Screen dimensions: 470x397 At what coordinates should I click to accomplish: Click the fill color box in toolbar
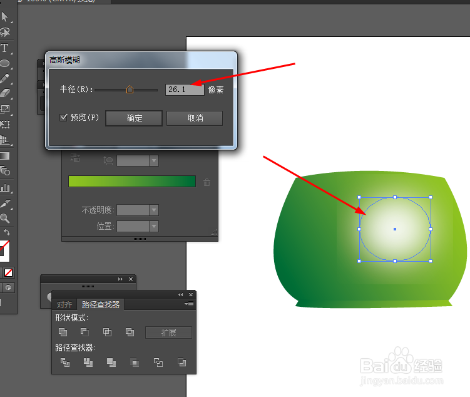point(4,250)
